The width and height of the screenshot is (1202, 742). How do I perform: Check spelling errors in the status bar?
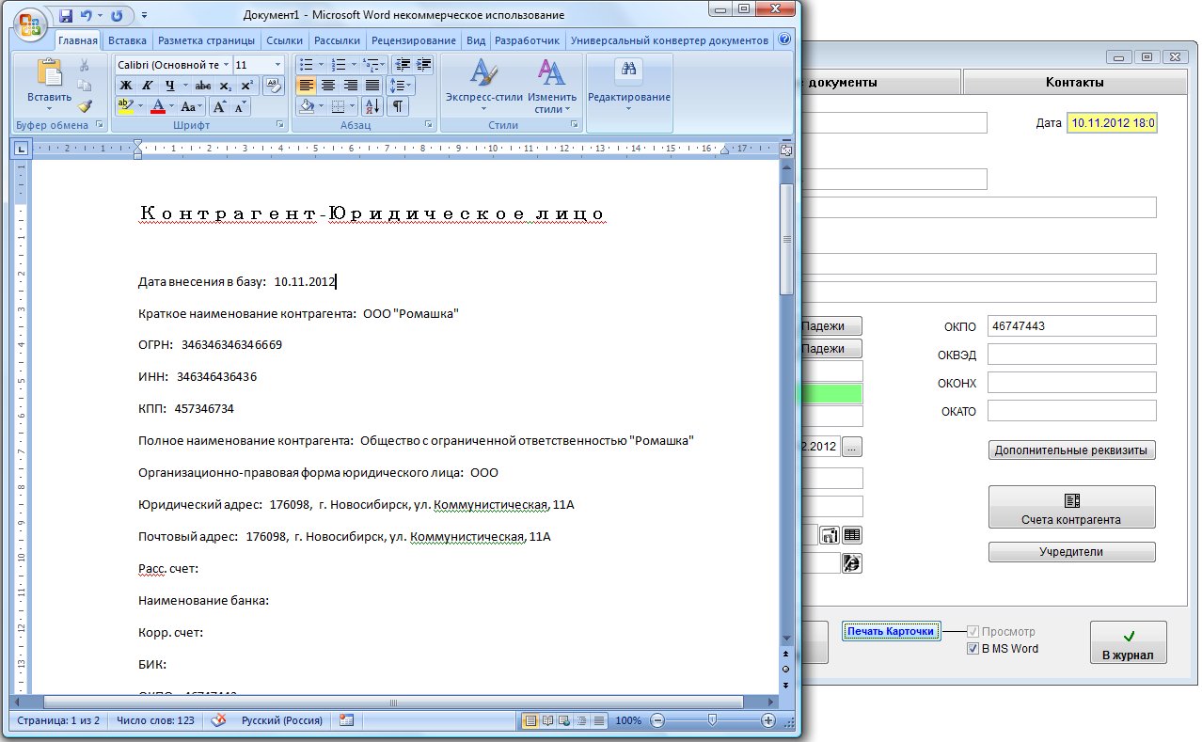[218, 720]
